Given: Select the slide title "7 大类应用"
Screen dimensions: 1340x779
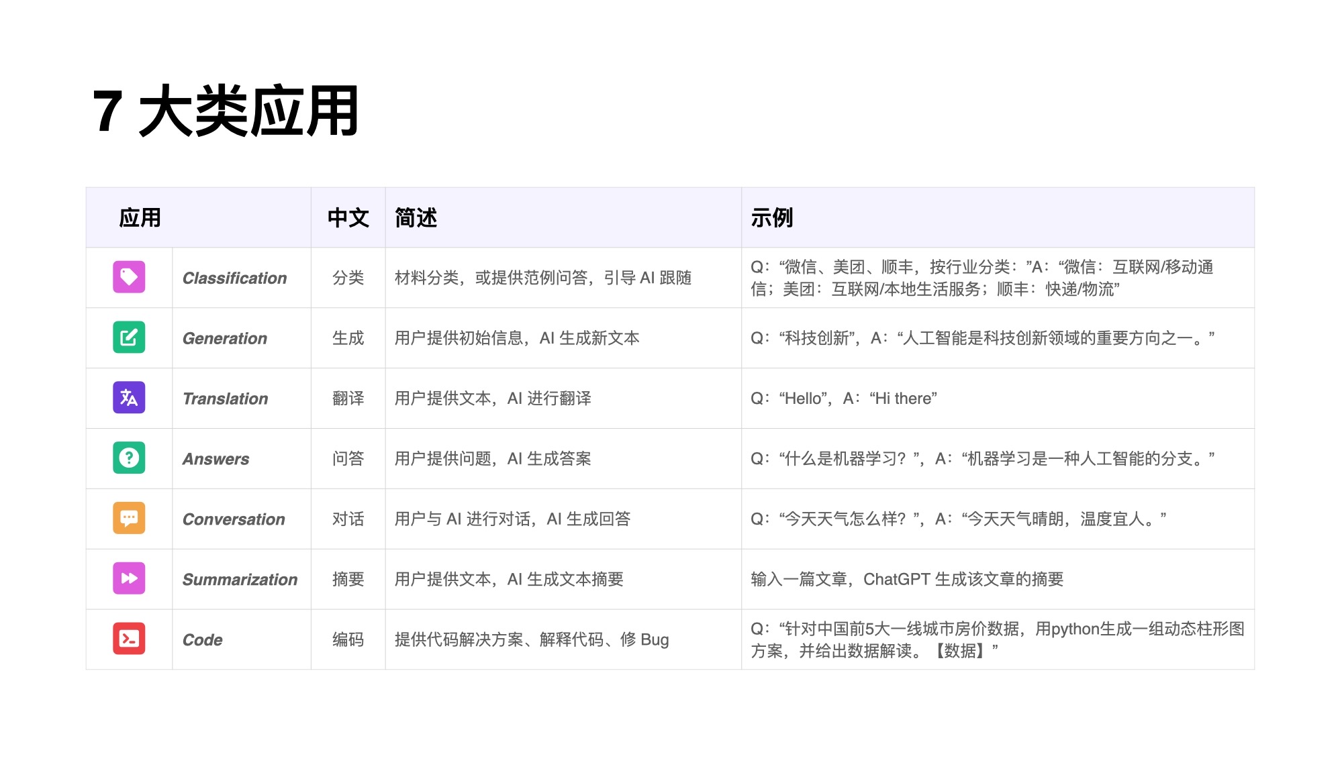Looking at the screenshot, I should pyautogui.click(x=226, y=111).
